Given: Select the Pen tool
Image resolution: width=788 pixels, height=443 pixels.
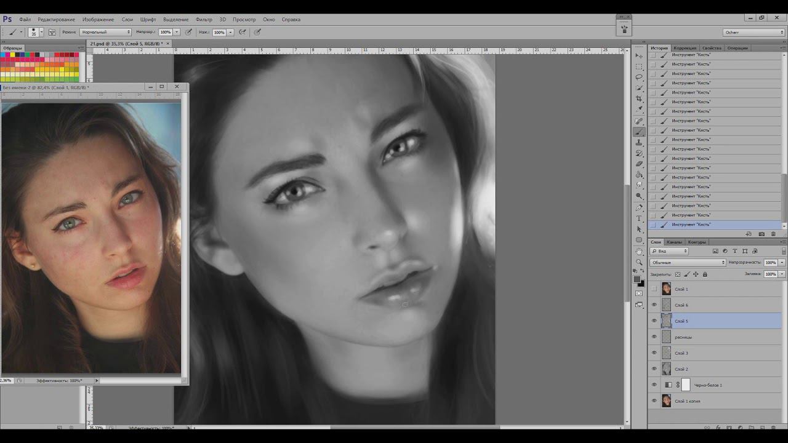Looking at the screenshot, I should click(639, 208).
